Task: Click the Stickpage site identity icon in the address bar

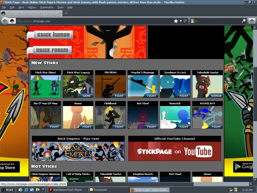Action: (12, 21)
